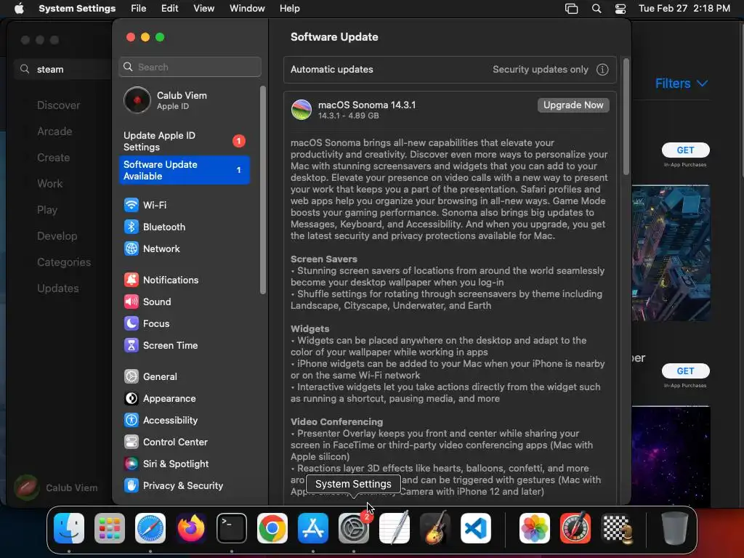Viewport: 744px width, 558px height.
Task: Click the sidebar scrollbar in System Settings
Action: [263, 190]
